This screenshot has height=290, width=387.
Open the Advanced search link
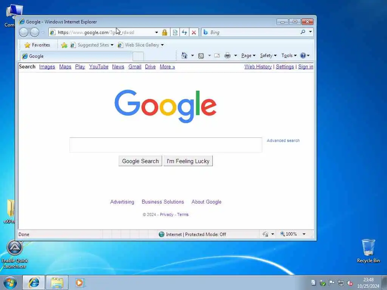click(x=283, y=140)
